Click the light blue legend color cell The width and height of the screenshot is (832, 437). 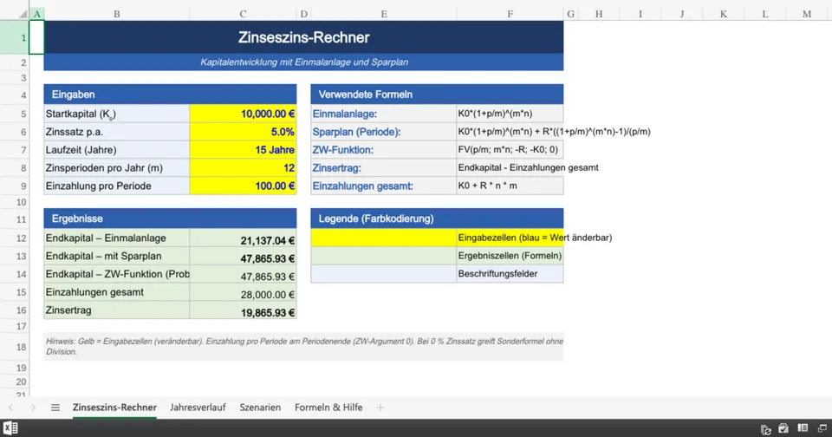tap(384, 274)
